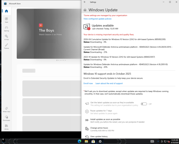The height and width of the screenshot is (144, 179).
Task: Open View configured update policies link
Action: point(97,19)
